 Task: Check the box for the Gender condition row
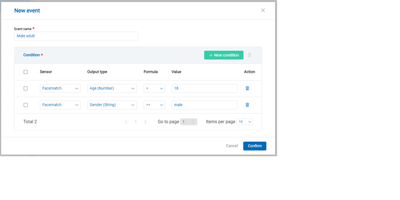pos(25,105)
